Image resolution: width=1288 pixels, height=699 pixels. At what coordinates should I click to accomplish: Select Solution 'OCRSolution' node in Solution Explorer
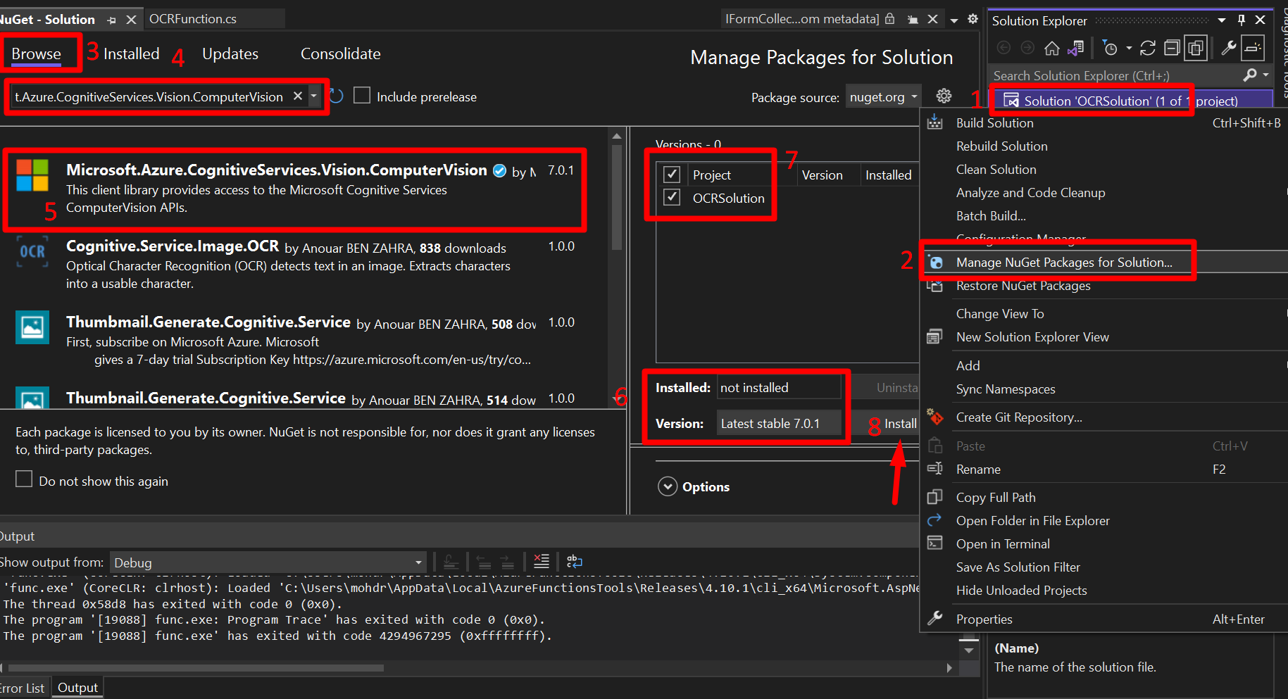(1131, 101)
